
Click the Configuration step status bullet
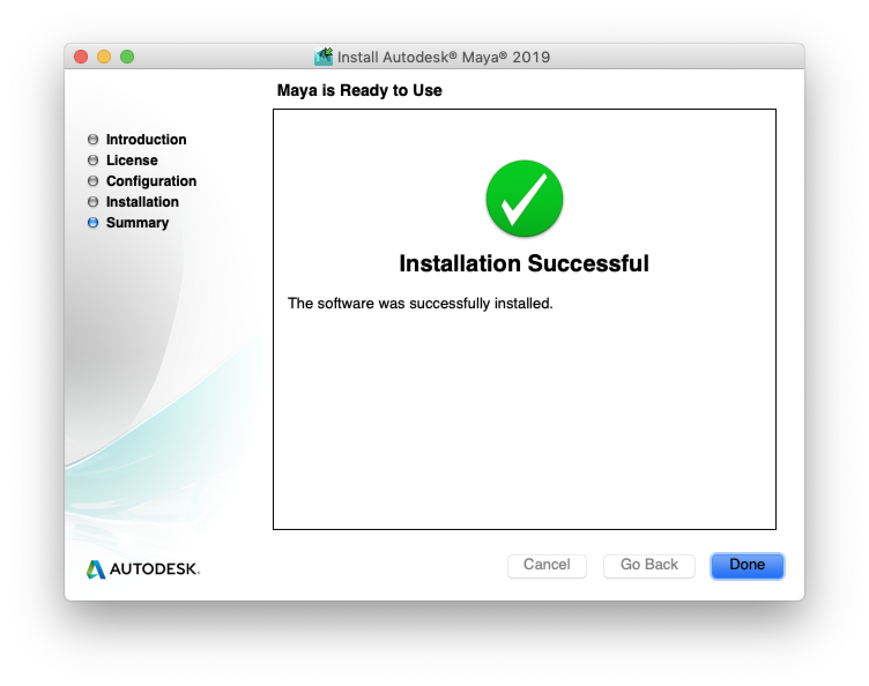pos(93,181)
